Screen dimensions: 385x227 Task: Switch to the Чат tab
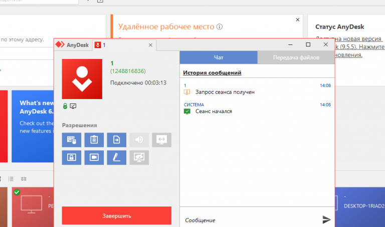219,57
